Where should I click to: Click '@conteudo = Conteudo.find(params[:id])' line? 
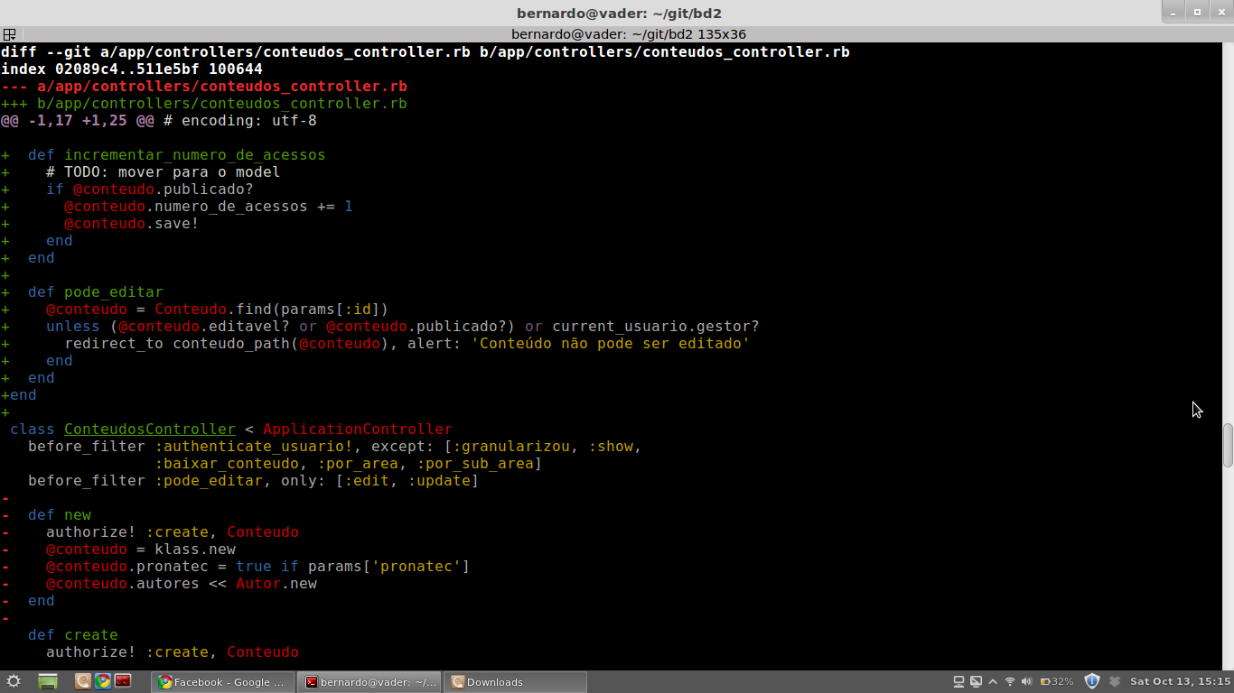[x=218, y=310]
